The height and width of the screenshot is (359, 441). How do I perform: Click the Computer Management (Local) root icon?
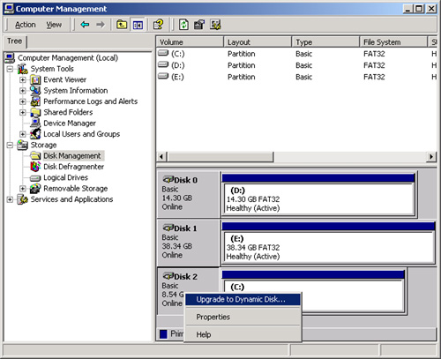coord(10,58)
